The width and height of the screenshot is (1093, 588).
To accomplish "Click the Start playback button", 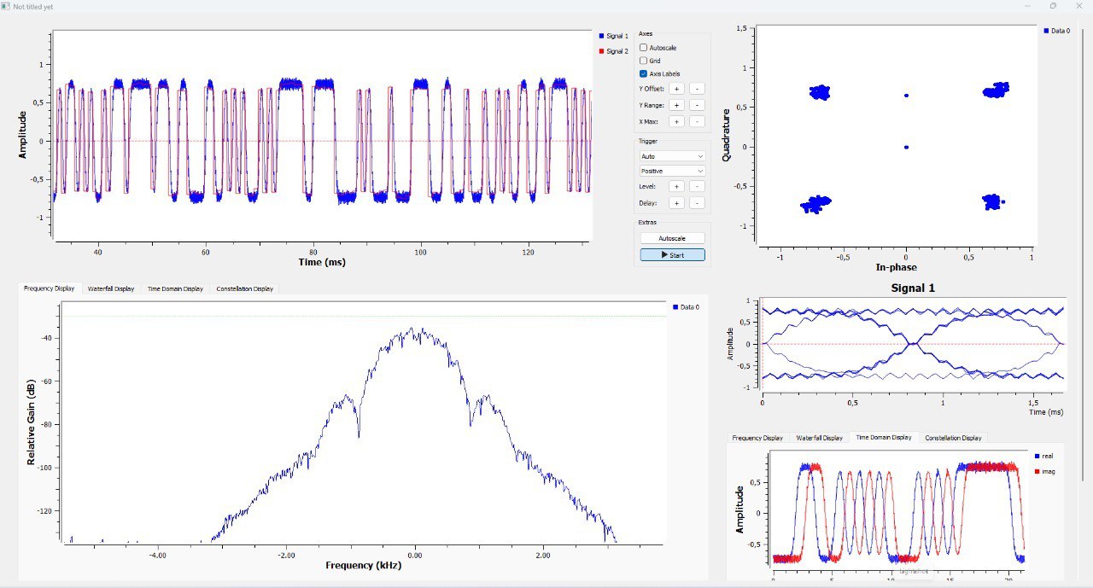I will pyautogui.click(x=672, y=255).
